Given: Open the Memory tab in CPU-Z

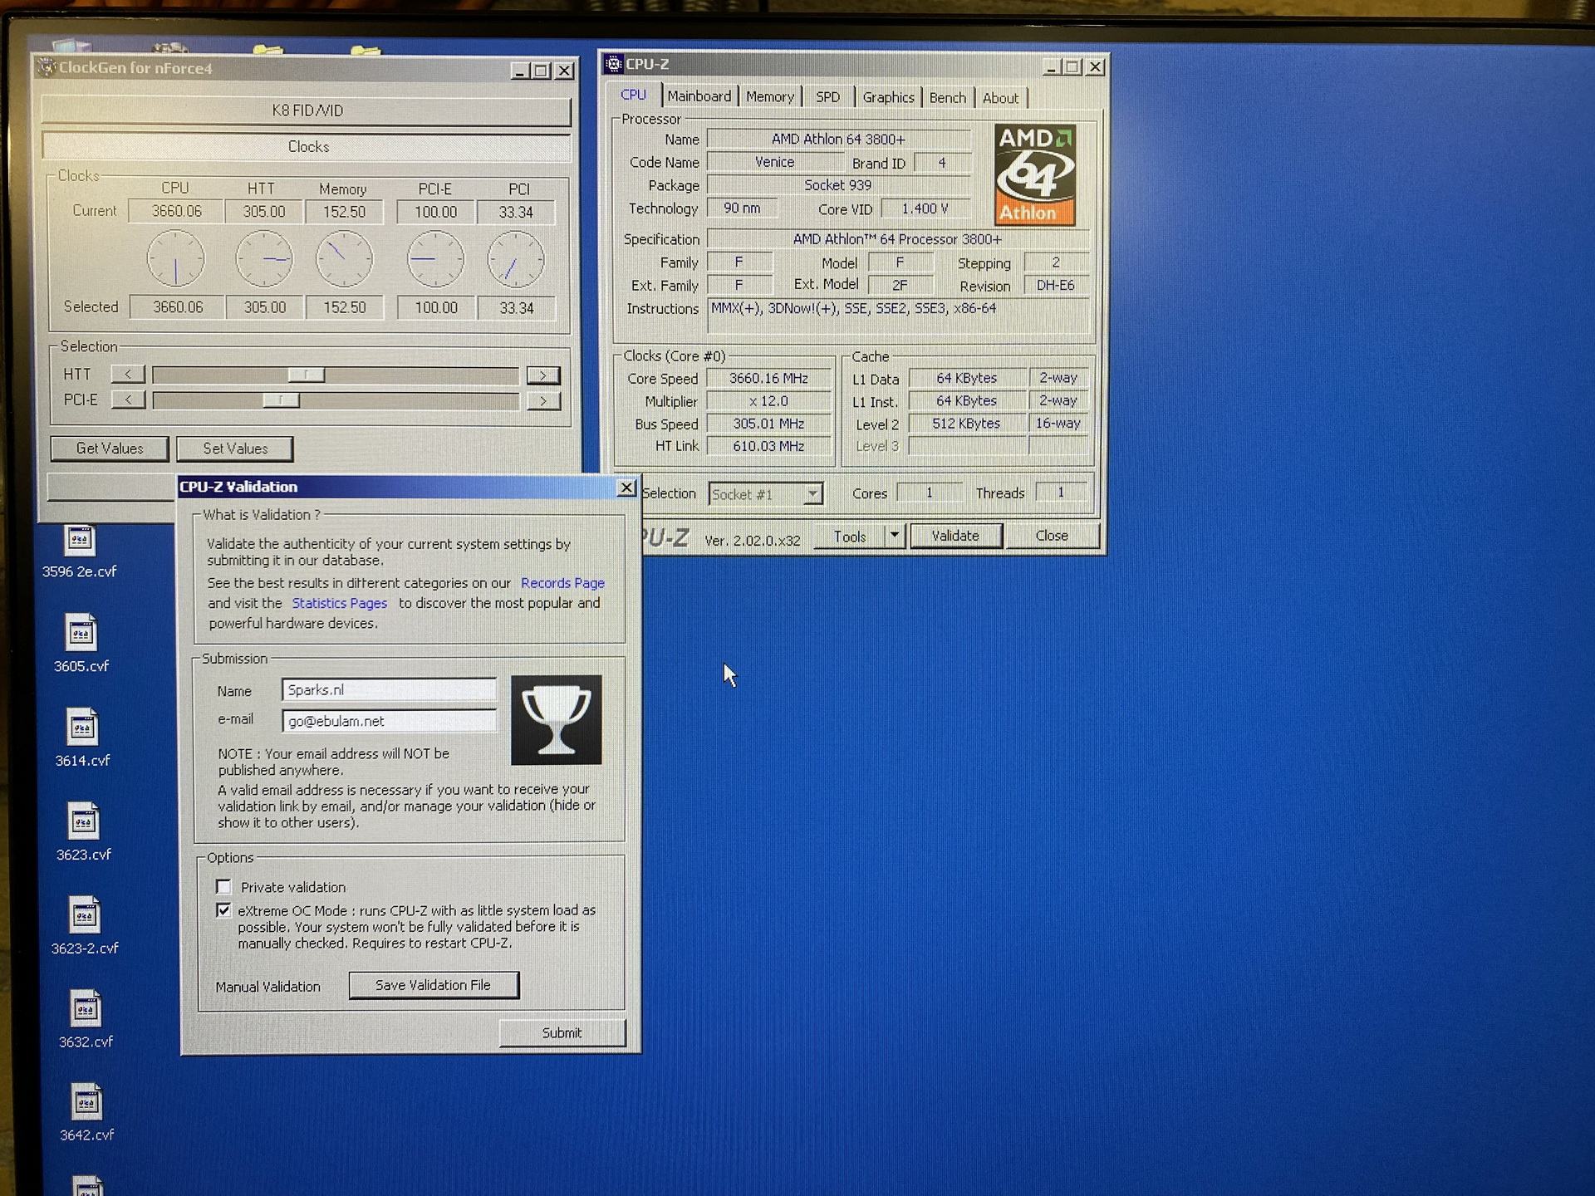Looking at the screenshot, I should pyautogui.click(x=770, y=97).
